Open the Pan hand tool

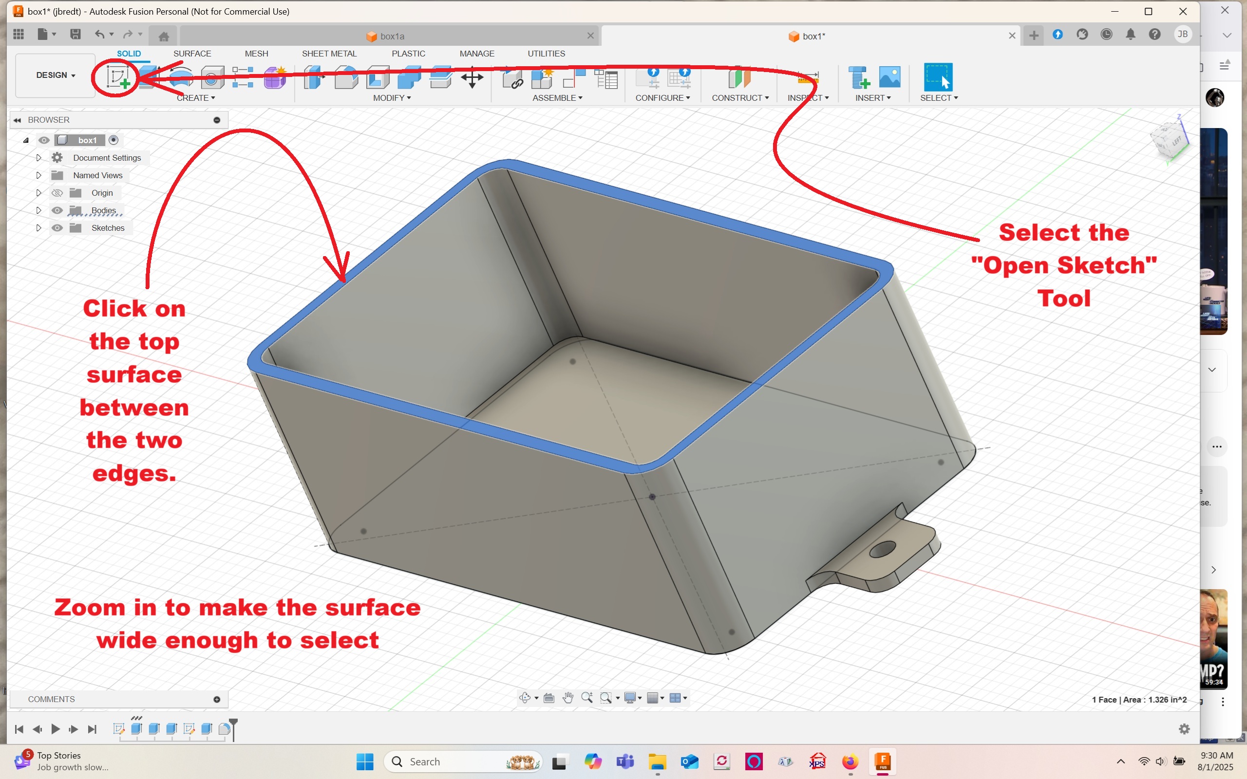pos(568,698)
